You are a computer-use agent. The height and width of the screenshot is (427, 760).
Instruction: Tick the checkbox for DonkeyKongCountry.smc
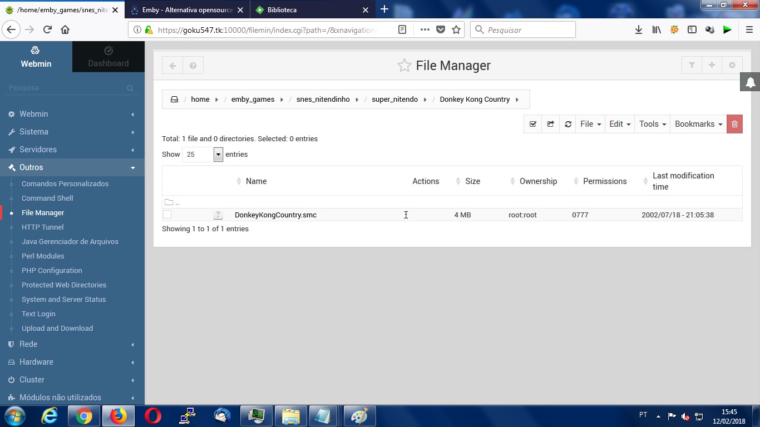tap(167, 215)
